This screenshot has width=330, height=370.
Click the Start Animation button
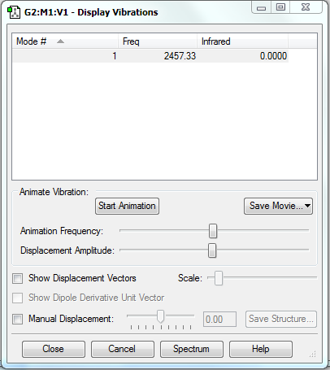click(127, 206)
